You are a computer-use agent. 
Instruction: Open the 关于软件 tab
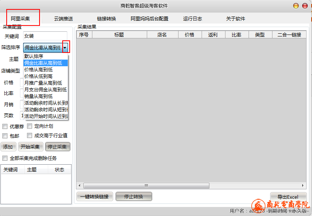235,19
